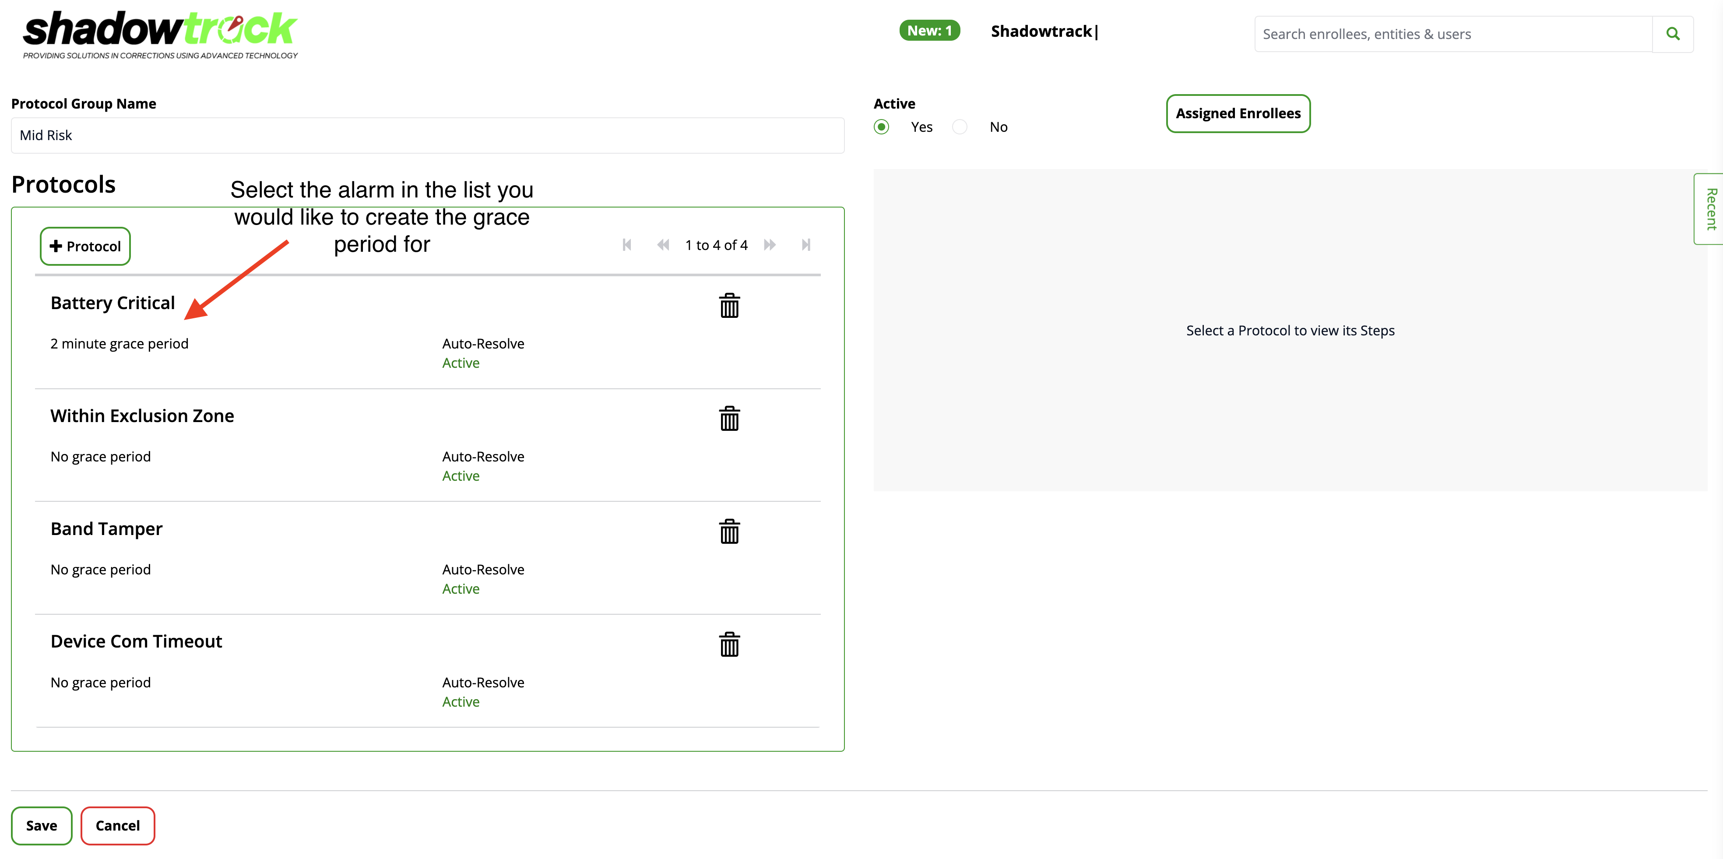Click the New: 1 notification badge
The image size is (1723, 859).
click(929, 31)
